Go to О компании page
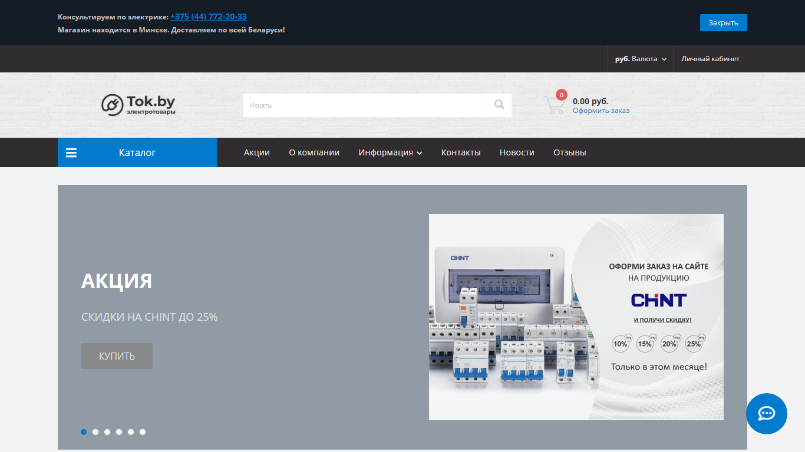Viewport: 805px width, 452px height. [x=314, y=152]
